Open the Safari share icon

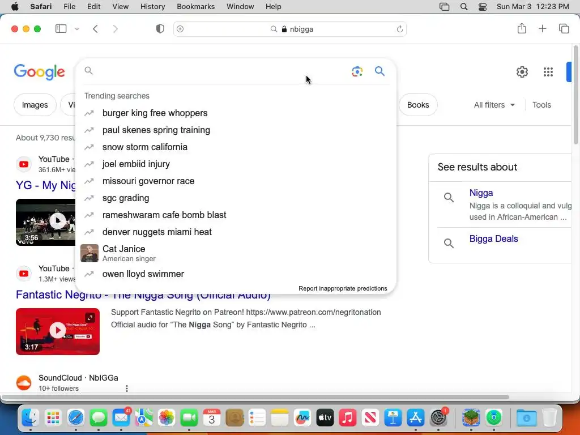pos(522,28)
